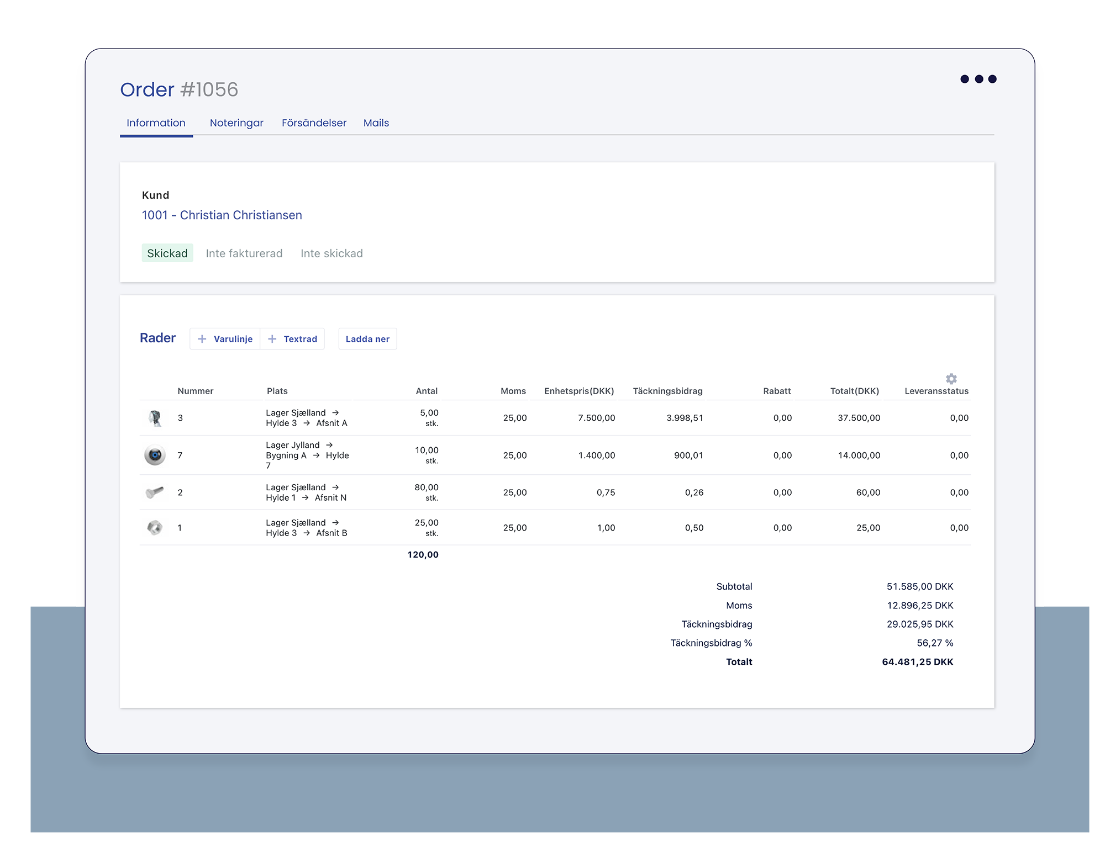Open nut thumbnail for item 1
This screenshot has width=1105, height=864.
click(155, 527)
